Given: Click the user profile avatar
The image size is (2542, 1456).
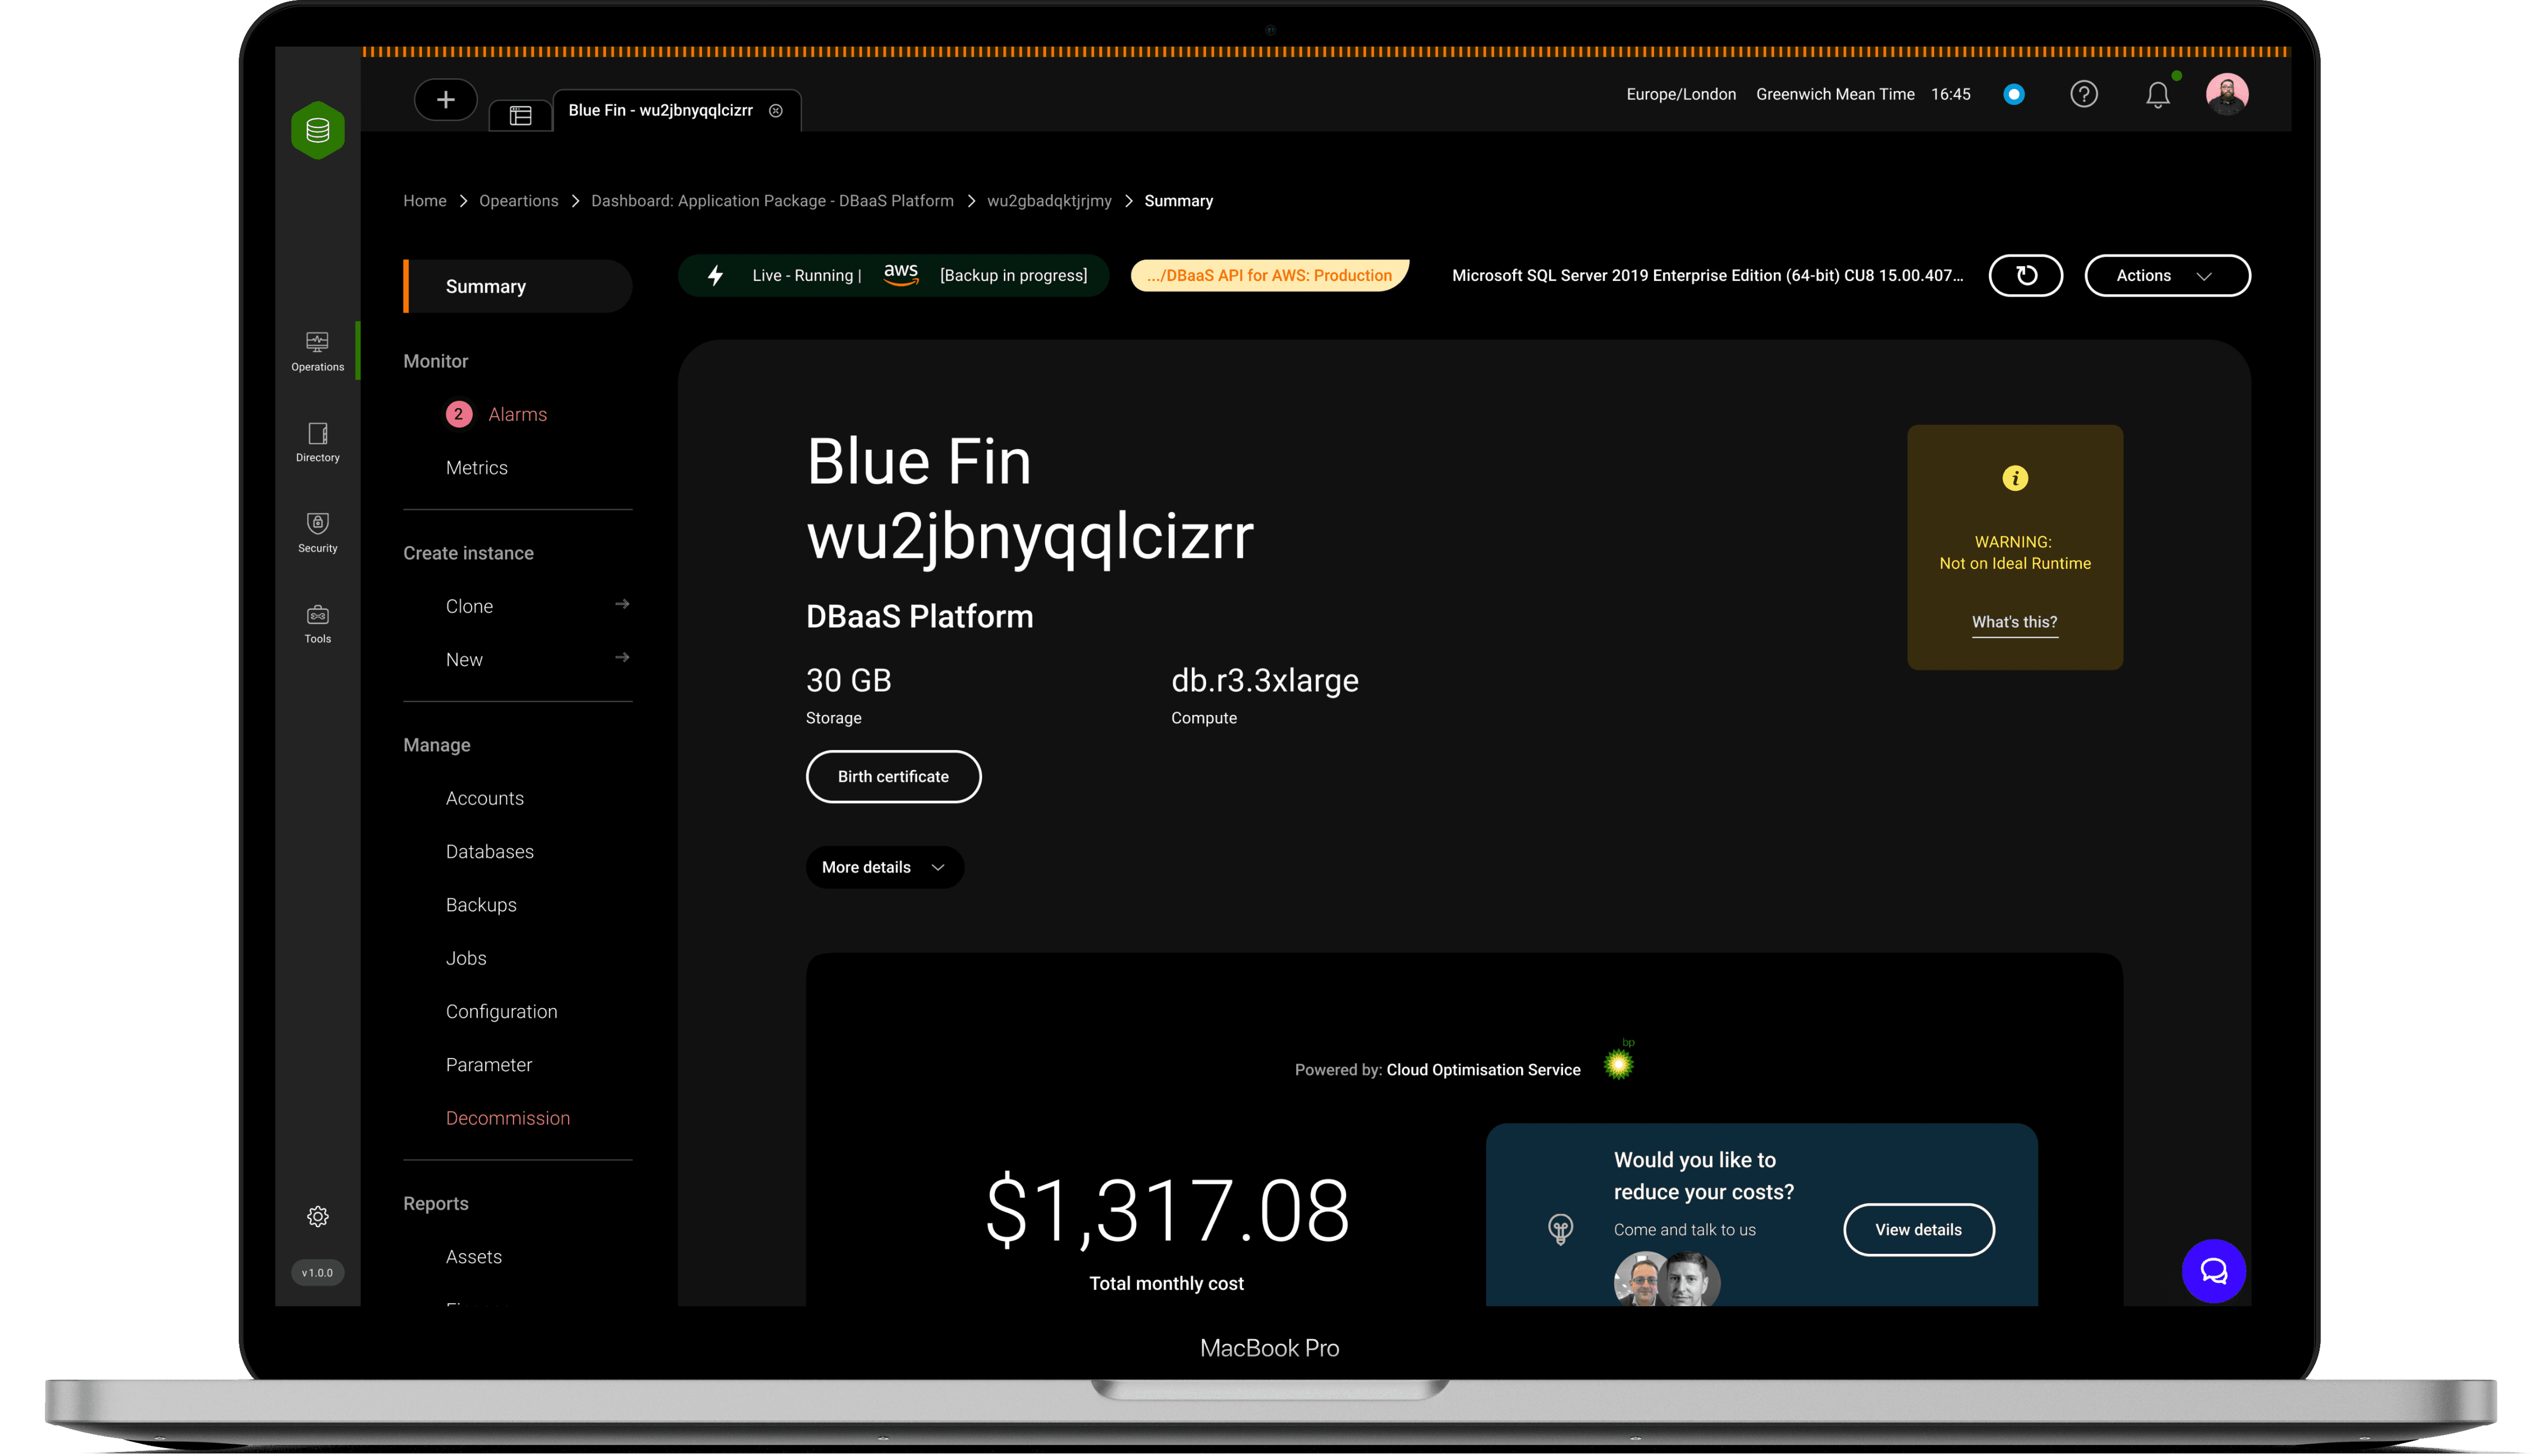Looking at the screenshot, I should [2226, 94].
